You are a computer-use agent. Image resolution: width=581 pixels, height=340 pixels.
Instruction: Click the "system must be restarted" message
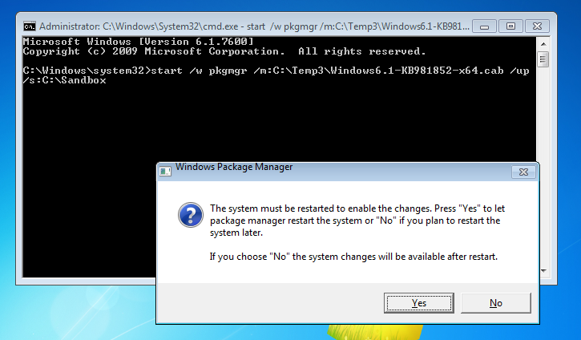coord(357,221)
